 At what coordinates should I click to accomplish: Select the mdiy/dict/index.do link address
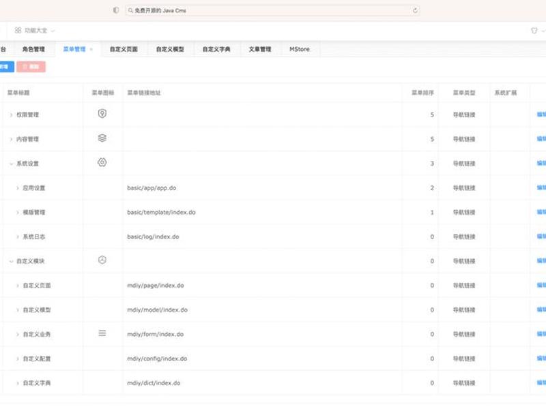tap(154, 383)
